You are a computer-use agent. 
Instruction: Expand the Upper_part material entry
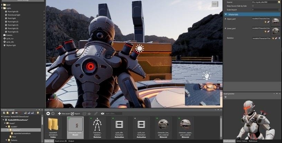[x=225, y=19]
